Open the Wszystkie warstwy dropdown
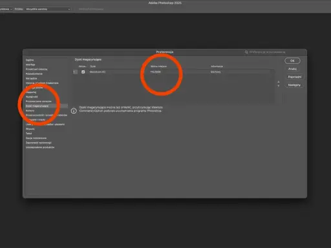This screenshot has height=248, width=331. click(x=48, y=9)
